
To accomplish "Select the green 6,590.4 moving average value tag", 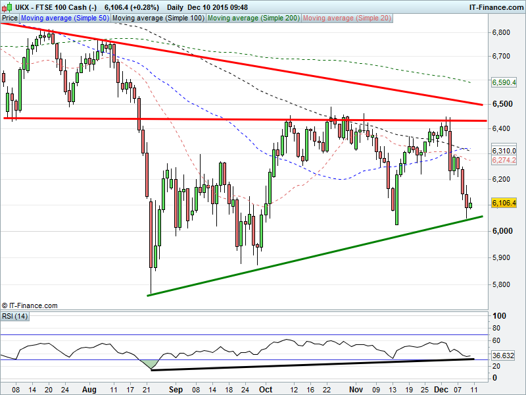I will coord(503,82).
